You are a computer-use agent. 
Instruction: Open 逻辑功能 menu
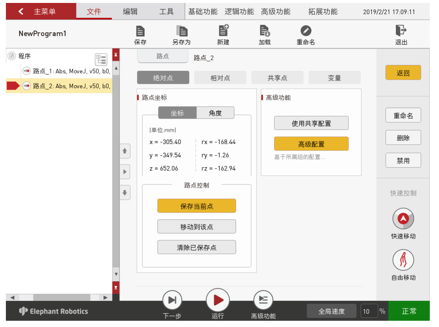point(239,11)
